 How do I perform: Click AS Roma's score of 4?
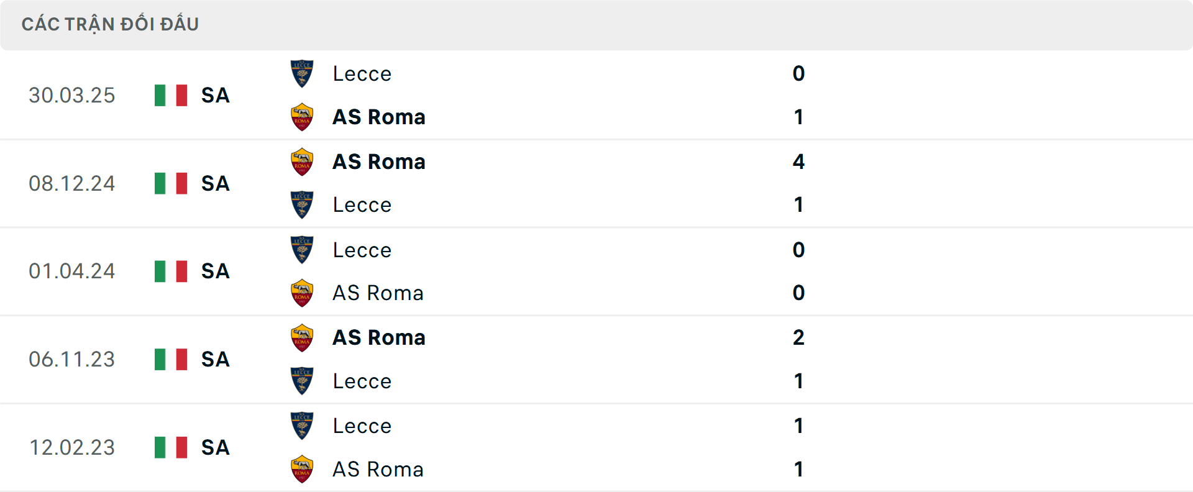pyautogui.click(x=799, y=162)
